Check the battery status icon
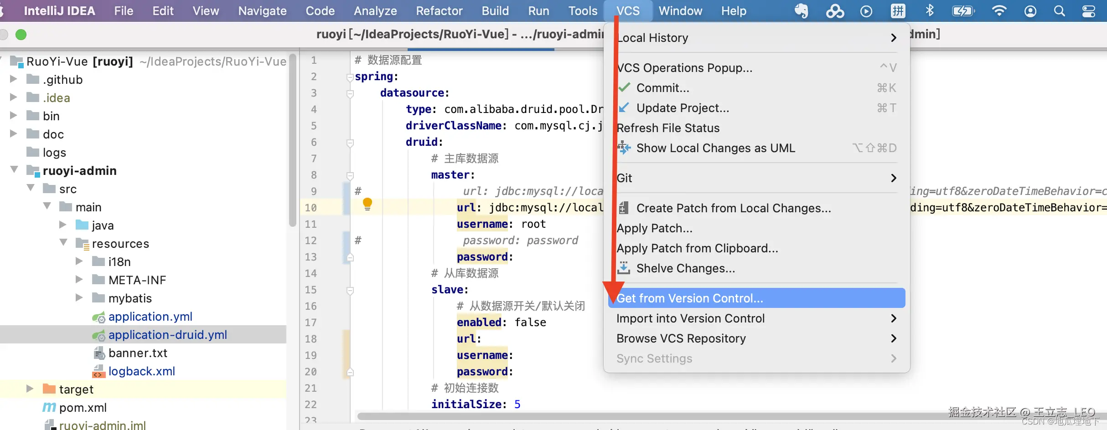 click(x=963, y=11)
